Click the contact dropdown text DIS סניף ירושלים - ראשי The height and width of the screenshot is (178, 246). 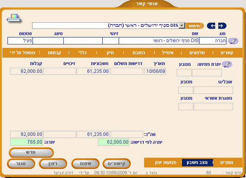143,25
